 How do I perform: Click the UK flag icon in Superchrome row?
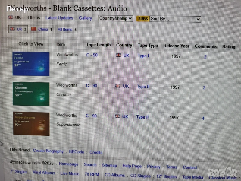point(117,116)
